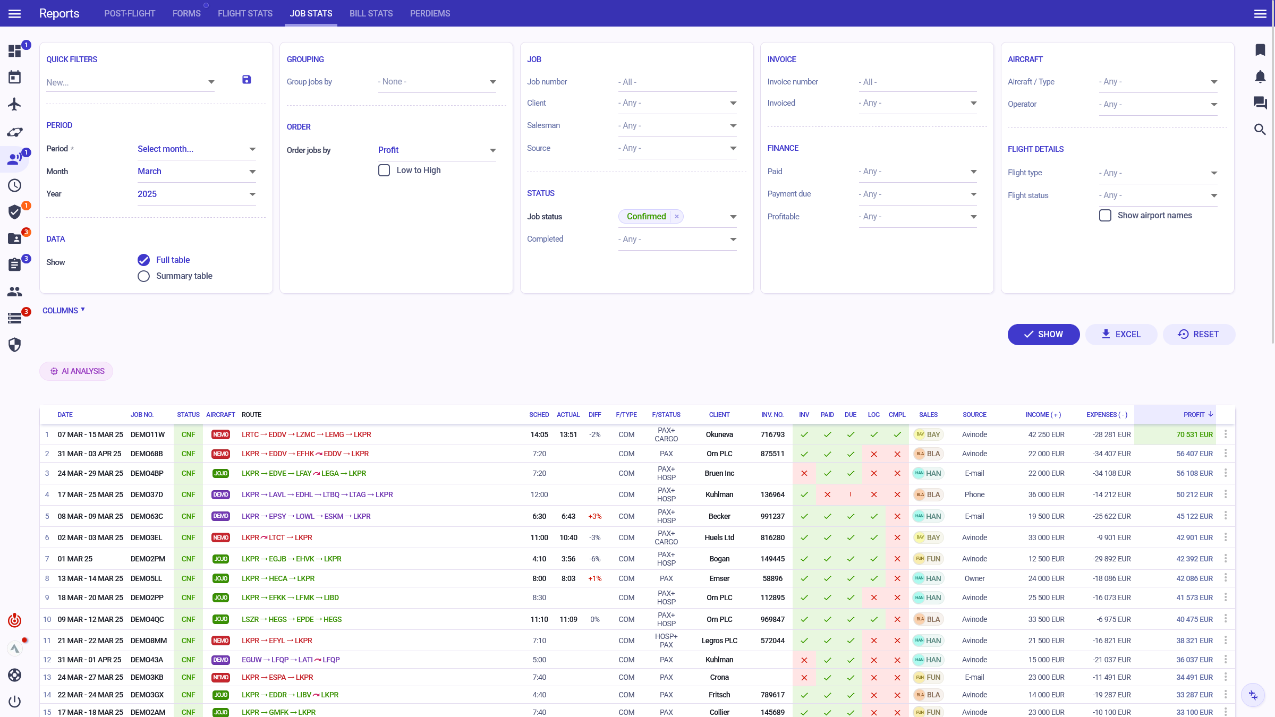The width and height of the screenshot is (1275, 717).
Task: Open three-dot menu for job DEMO11W
Action: pos(1226,434)
